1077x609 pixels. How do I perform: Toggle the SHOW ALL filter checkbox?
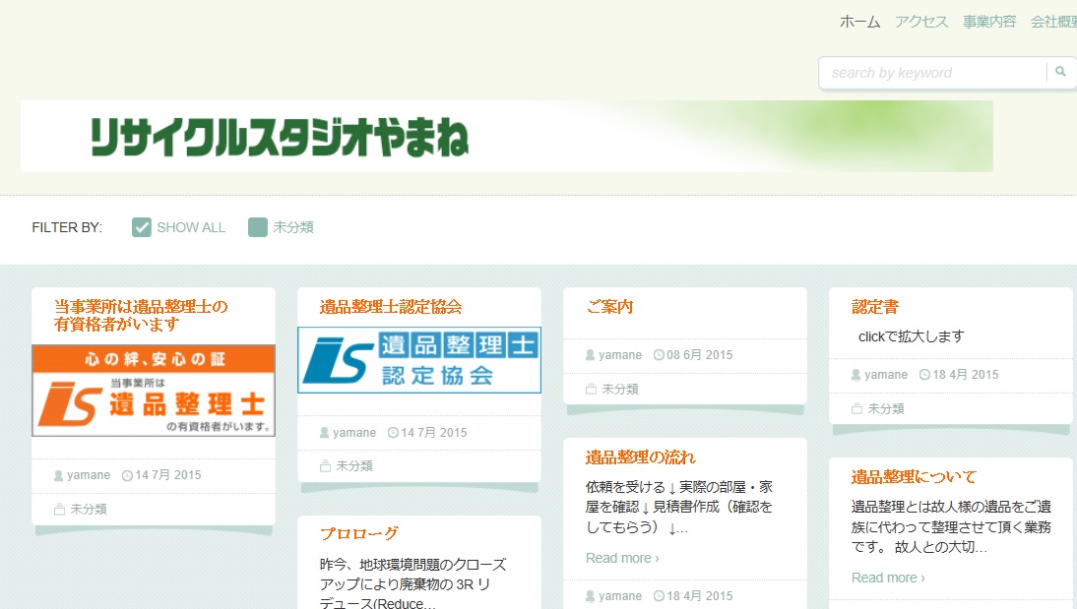(x=142, y=227)
